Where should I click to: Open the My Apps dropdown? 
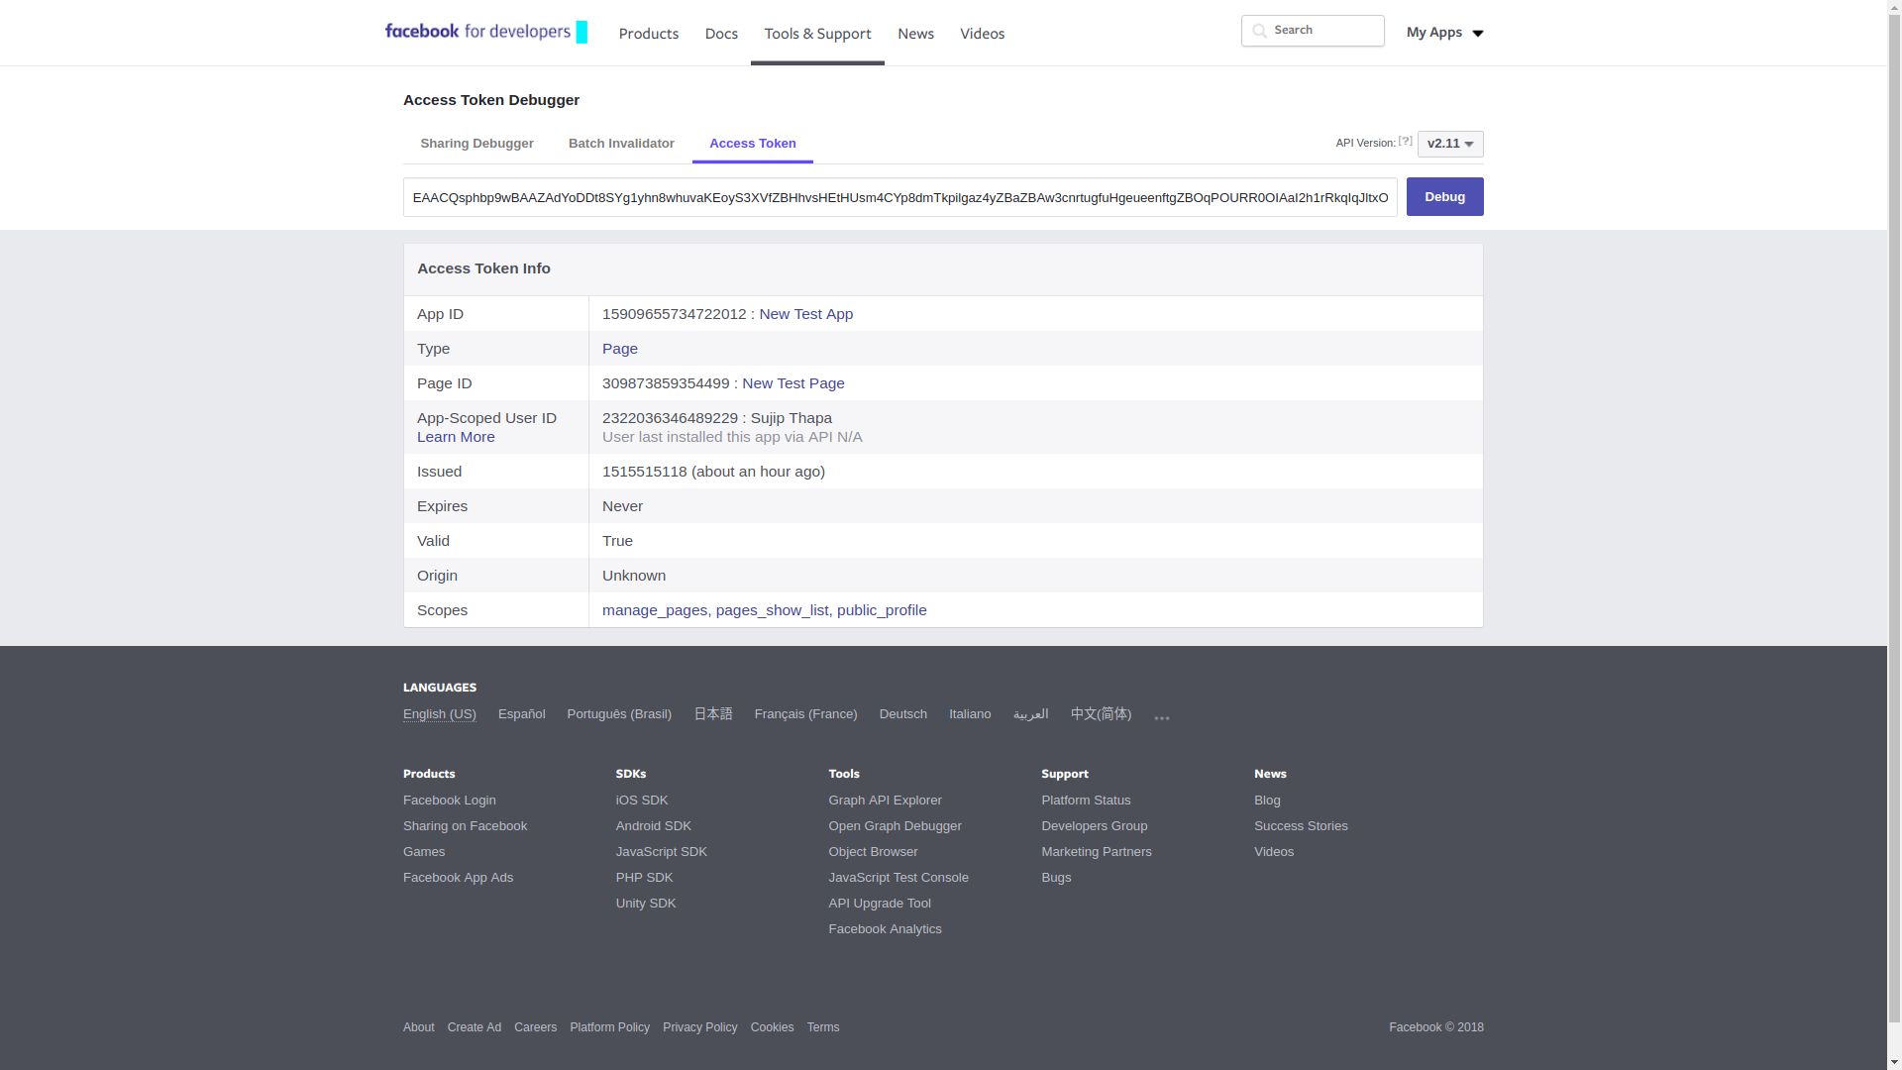pyautogui.click(x=1444, y=33)
